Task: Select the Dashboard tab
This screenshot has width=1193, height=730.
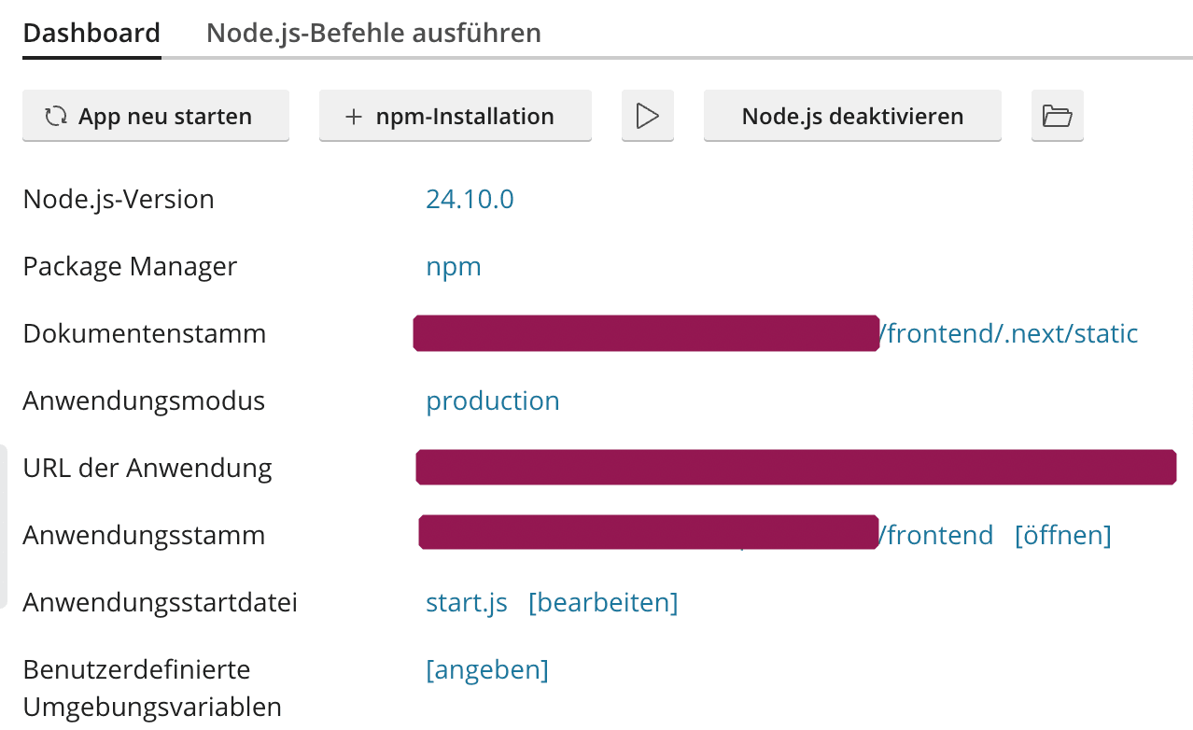Action: point(91,33)
